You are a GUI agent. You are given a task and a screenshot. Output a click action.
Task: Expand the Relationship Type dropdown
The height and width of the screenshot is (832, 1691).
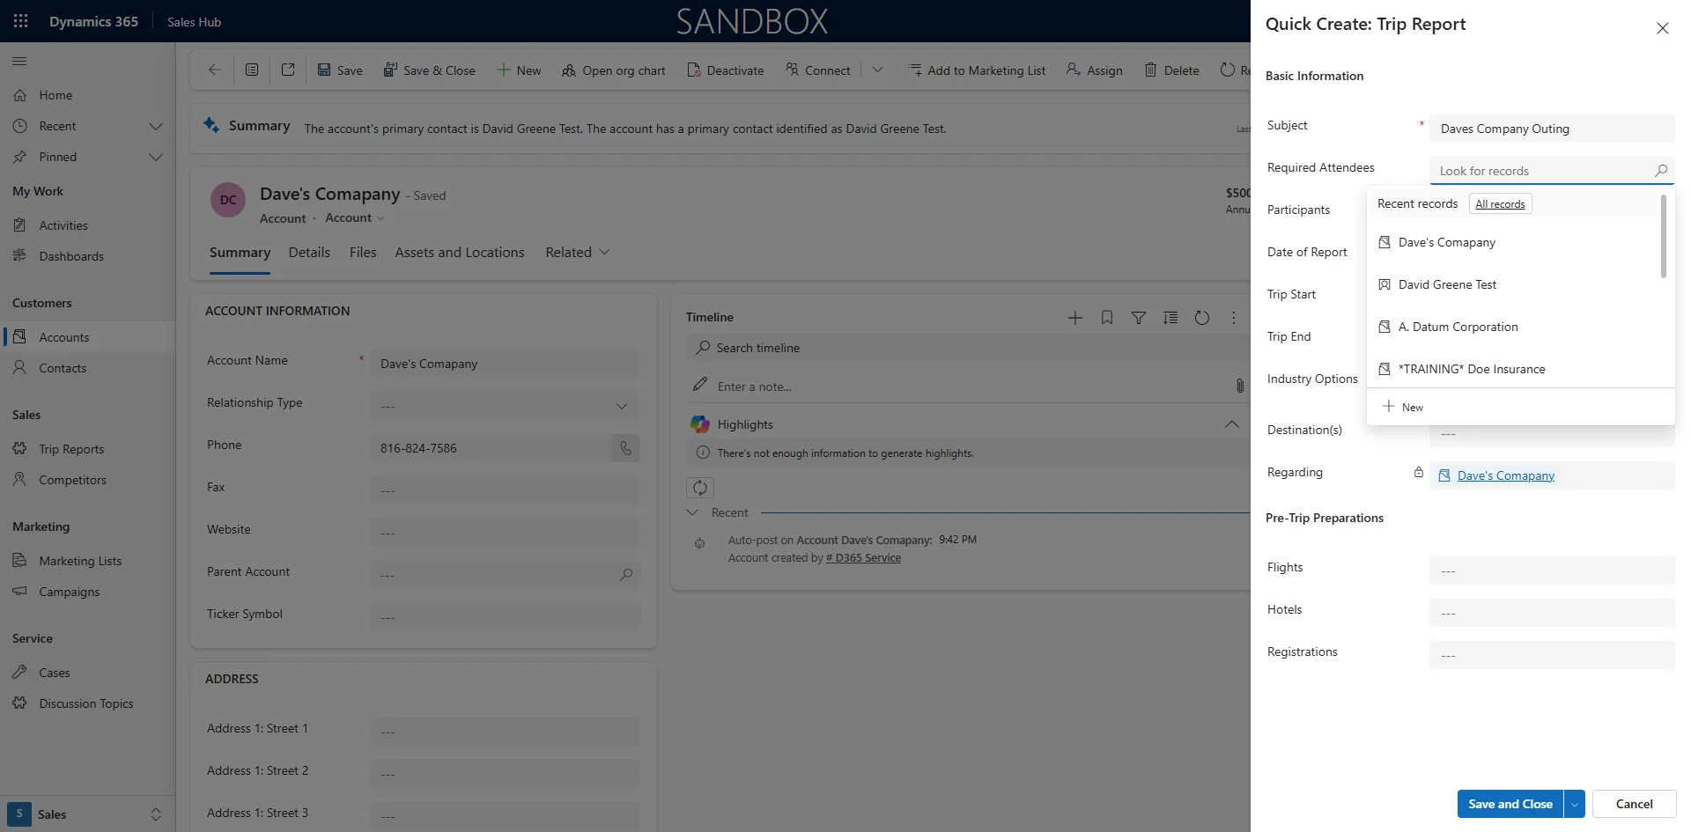click(x=622, y=406)
